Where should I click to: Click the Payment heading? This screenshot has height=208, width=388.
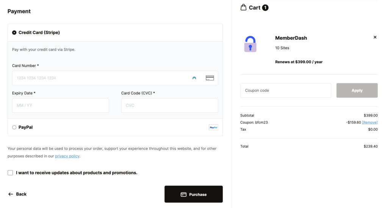pyautogui.click(x=19, y=11)
